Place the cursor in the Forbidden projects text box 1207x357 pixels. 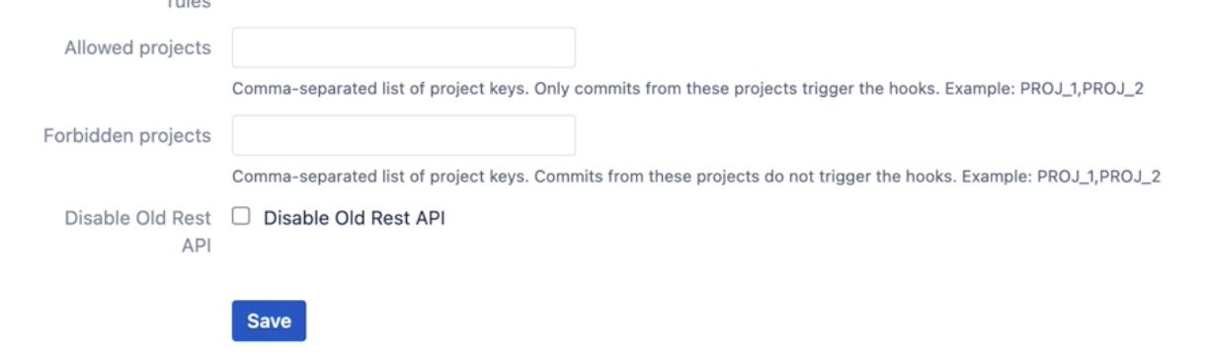pyautogui.click(x=403, y=135)
